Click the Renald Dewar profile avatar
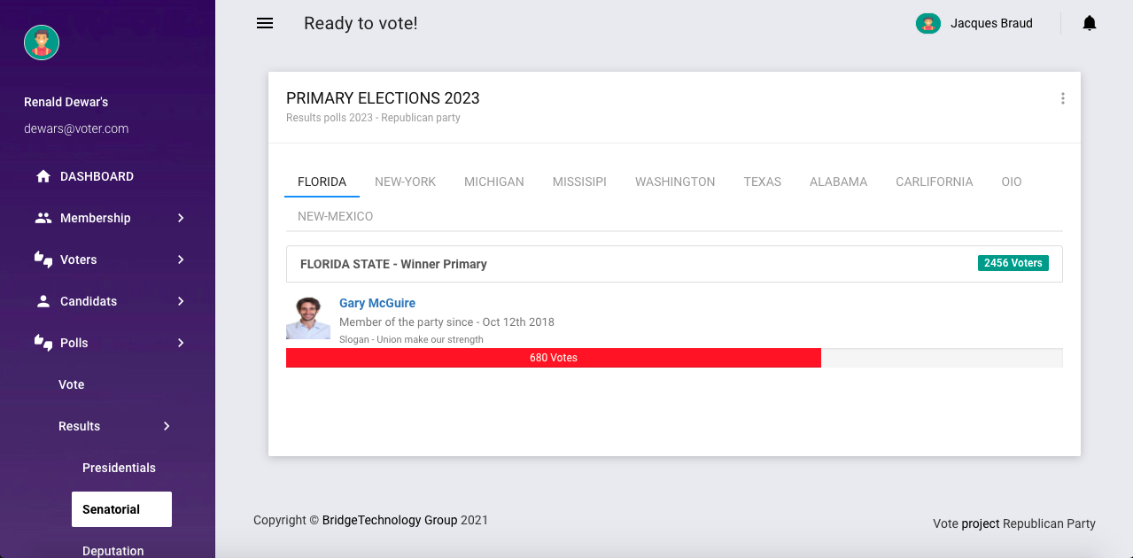 point(41,42)
